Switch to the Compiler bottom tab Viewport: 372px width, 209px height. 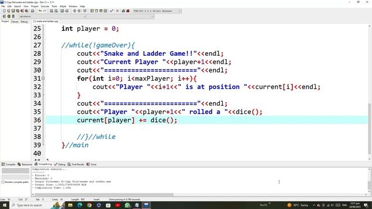(9, 164)
